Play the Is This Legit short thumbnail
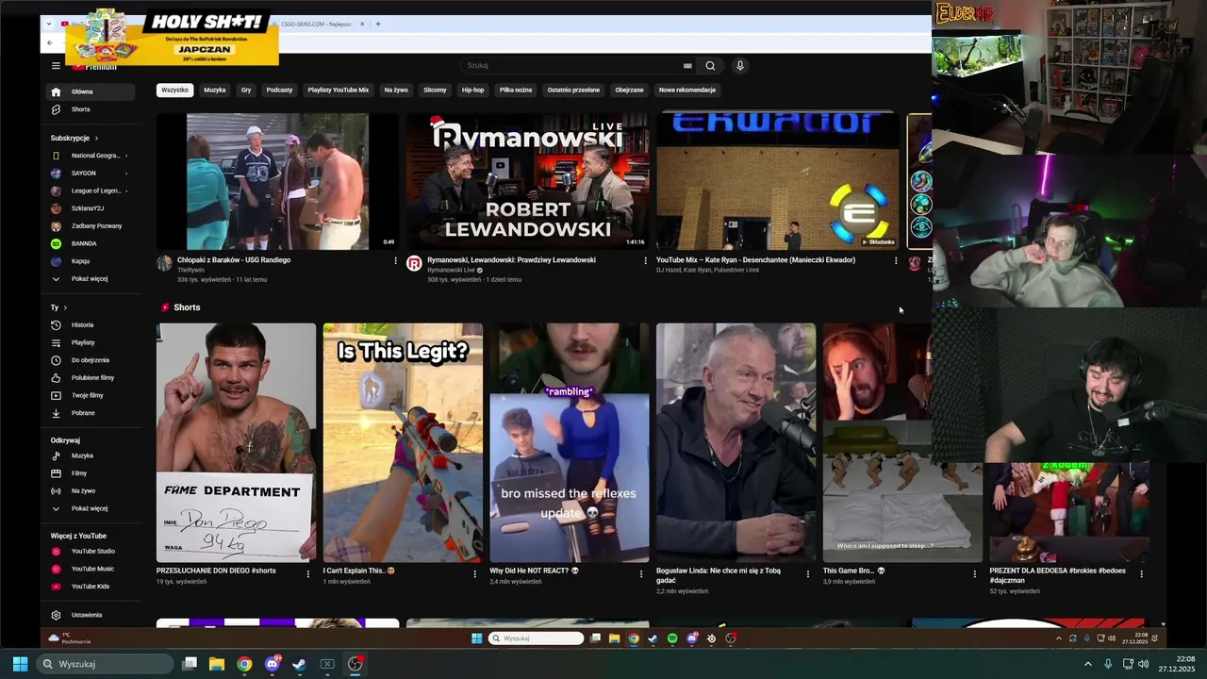Image resolution: width=1207 pixels, height=679 pixels. click(403, 443)
